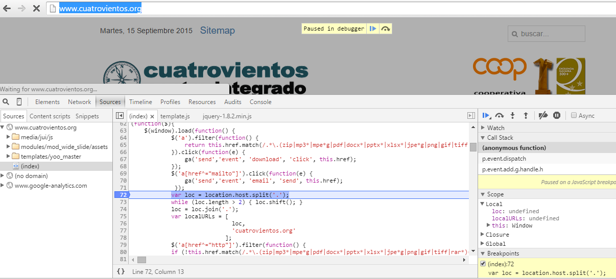The width and height of the screenshot is (616, 279).
Task: Hide navigator sidebar toggle icon
Action: [x=120, y=116]
